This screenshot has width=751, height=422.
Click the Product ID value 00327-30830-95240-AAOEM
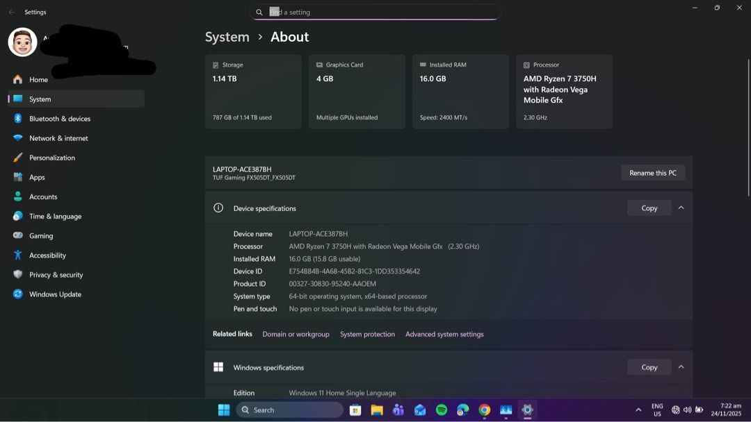(332, 283)
